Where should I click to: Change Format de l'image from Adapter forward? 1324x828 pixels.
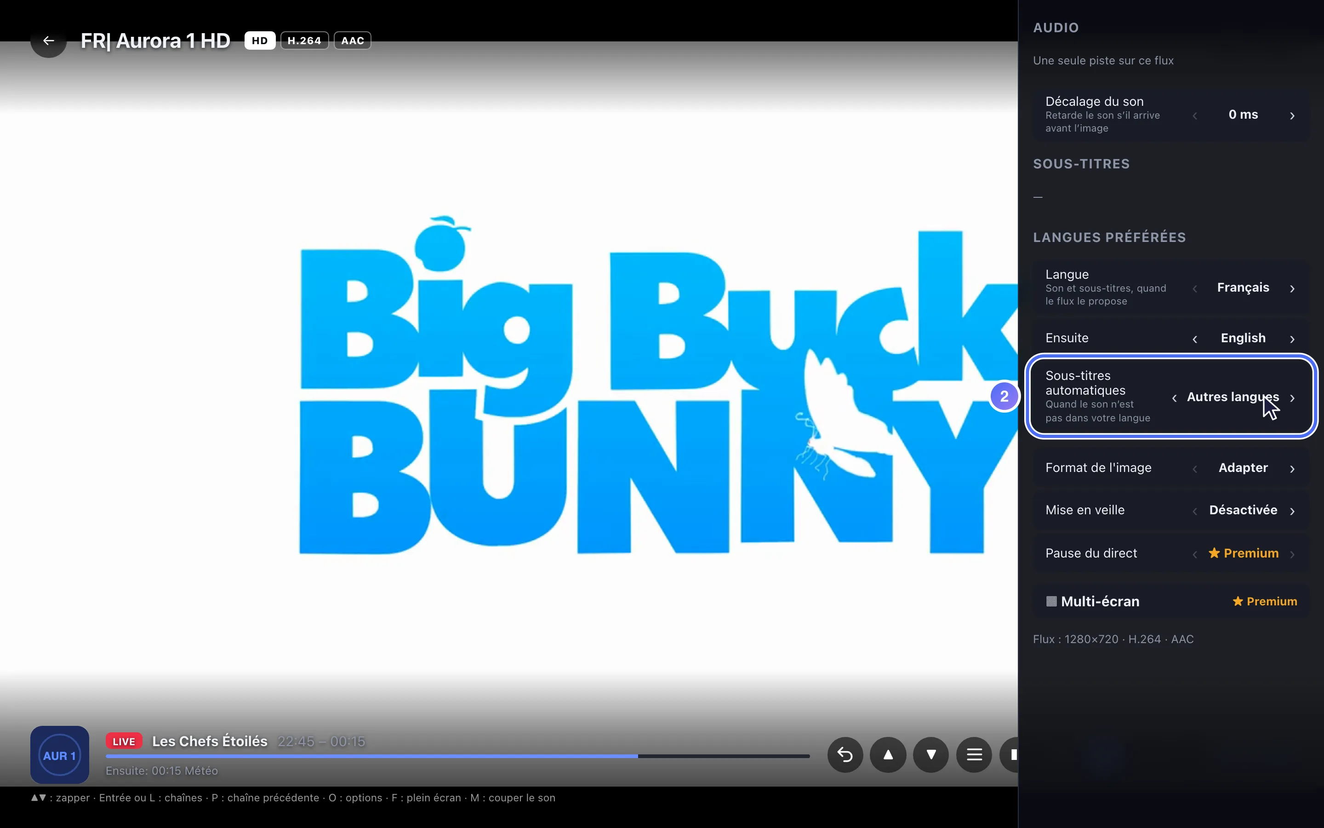(x=1292, y=469)
